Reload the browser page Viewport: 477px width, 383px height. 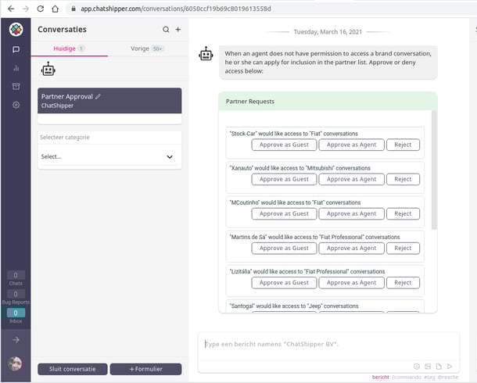pos(41,9)
